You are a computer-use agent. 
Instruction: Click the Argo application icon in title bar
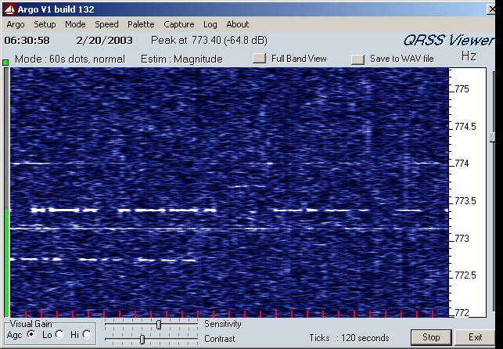(x=8, y=8)
